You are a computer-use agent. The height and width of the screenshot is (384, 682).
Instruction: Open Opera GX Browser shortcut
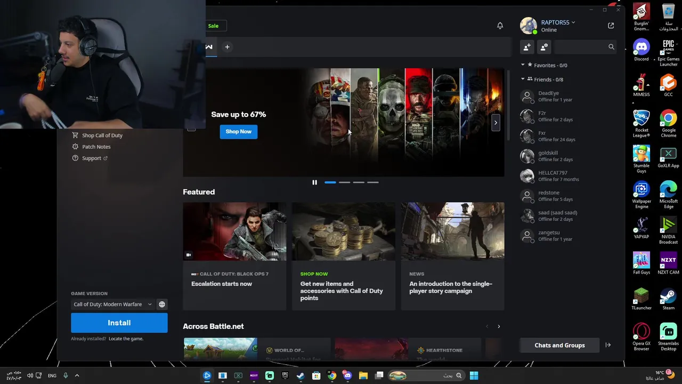(642, 337)
